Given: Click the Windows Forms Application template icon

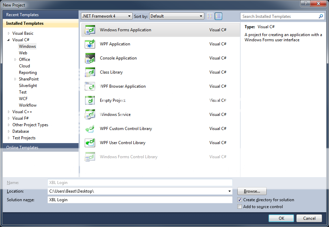Looking at the screenshot, I should 90,30.
